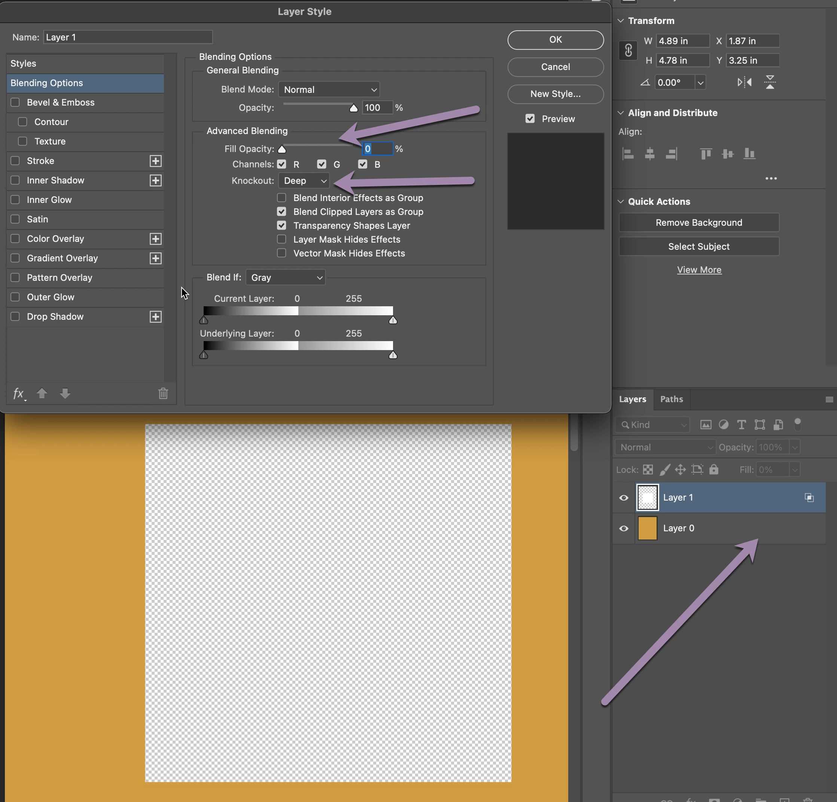Select Bevel & Emboss style item
The width and height of the screenshot is (837, 802).
click(x=61, y=103)
